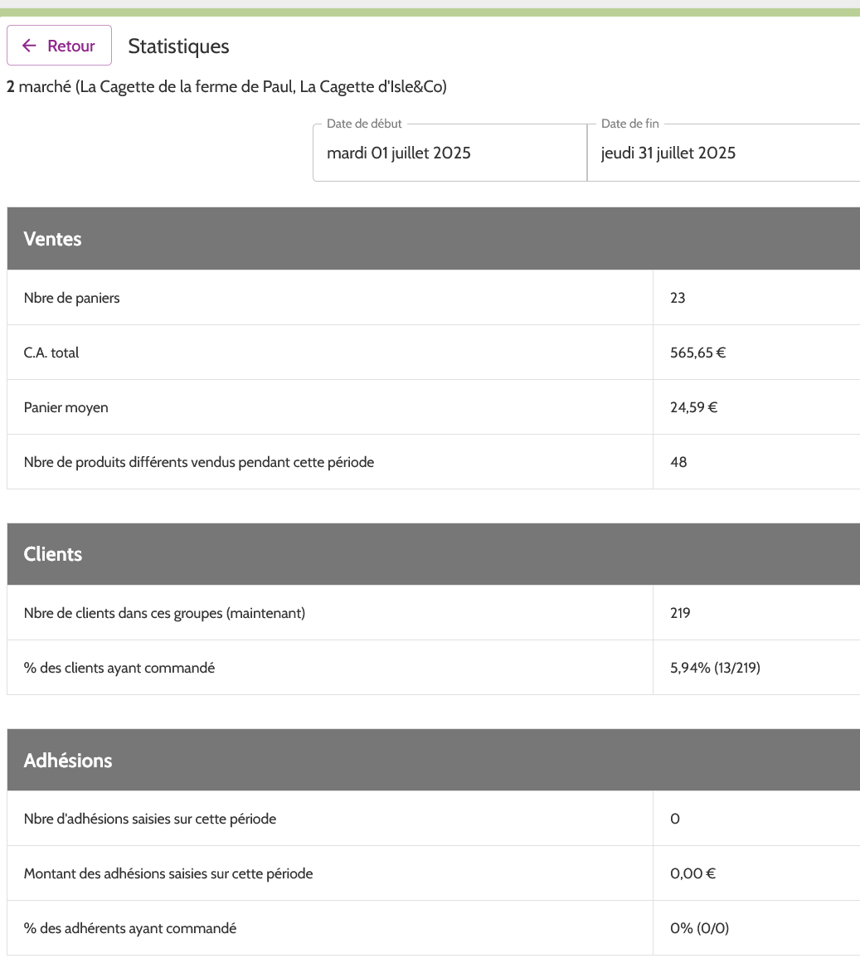This screenshot has width=860, height=968.
Task: Click the "Ventes" section header
Action: pos(53,239)
